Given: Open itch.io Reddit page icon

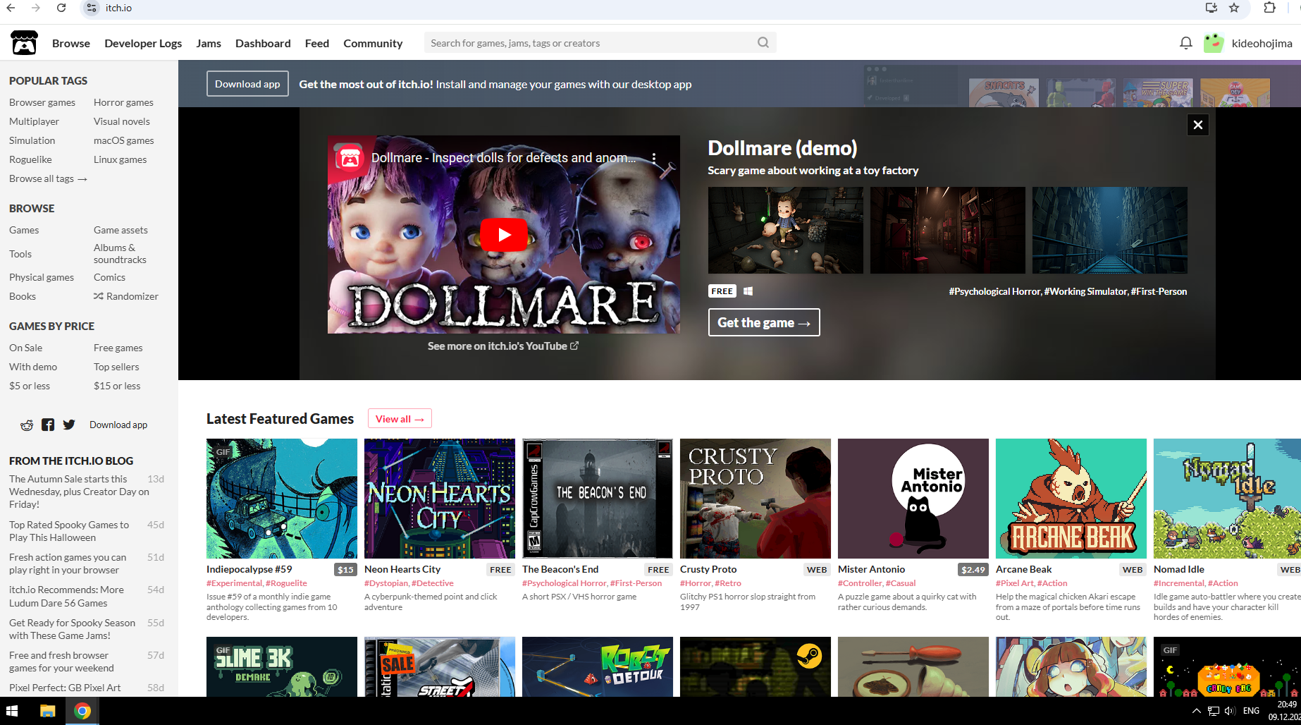Looking at the screenshot, I should coord(27,425).
